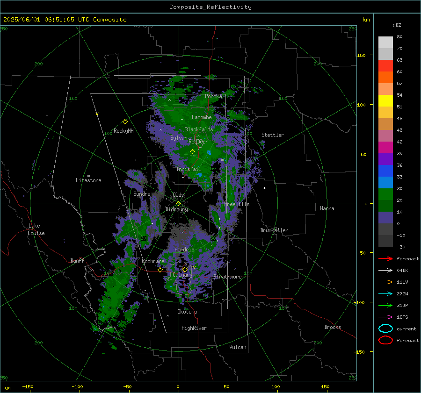Click the Airdrie city label
421x393 pixels.
184,250
